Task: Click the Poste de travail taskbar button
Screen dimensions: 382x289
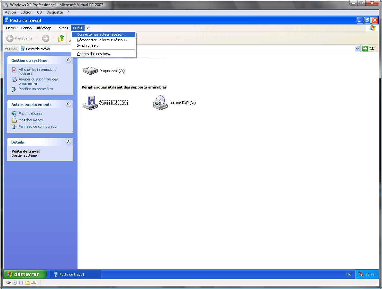Action: 76,275
